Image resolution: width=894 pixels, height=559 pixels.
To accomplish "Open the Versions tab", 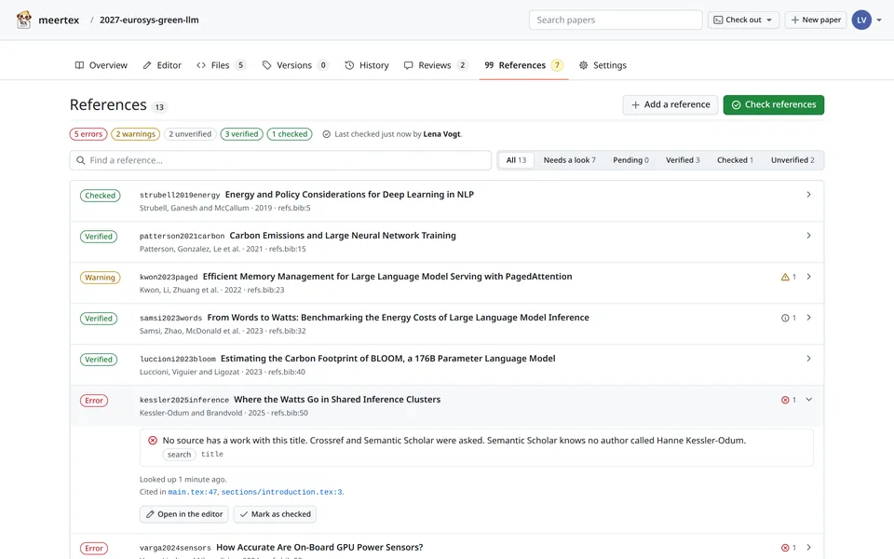I will [295, 65].
